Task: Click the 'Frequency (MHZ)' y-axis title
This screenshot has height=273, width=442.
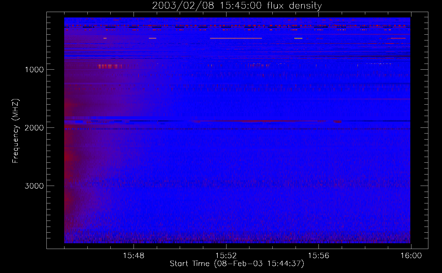Action: (16, 131)
